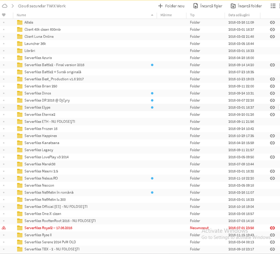Click the heart favorites column header
The width and height of the screenshot is (280, 254).
4,15
